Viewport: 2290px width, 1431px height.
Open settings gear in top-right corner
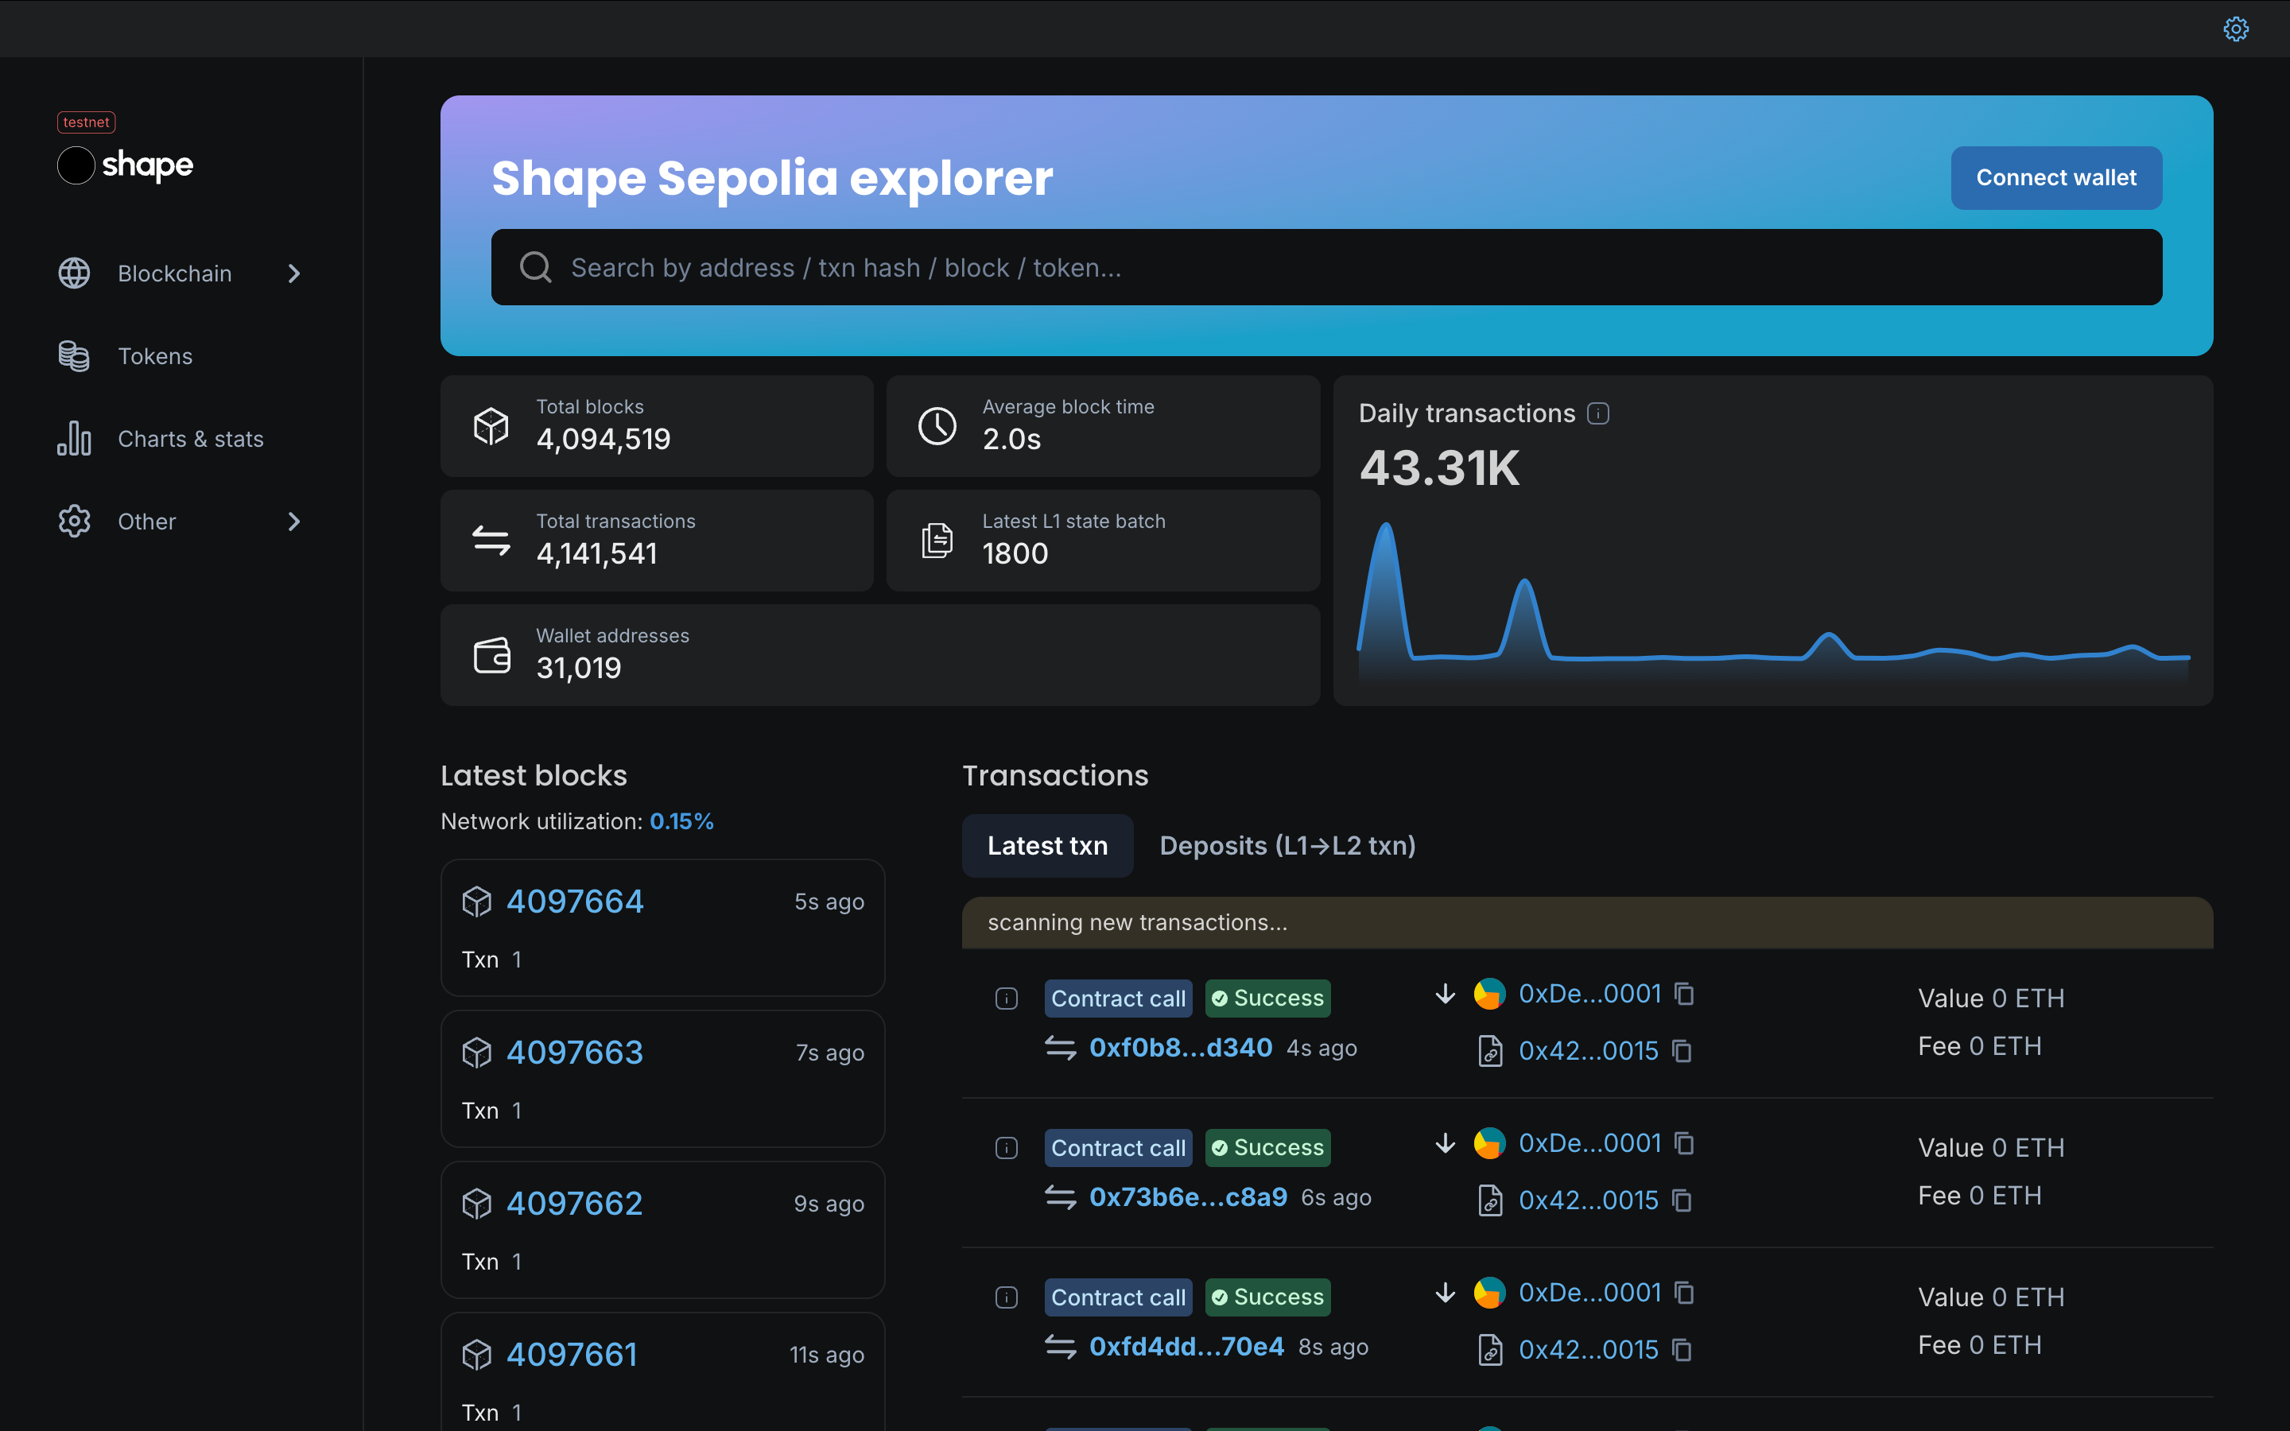pos(2235,29)
